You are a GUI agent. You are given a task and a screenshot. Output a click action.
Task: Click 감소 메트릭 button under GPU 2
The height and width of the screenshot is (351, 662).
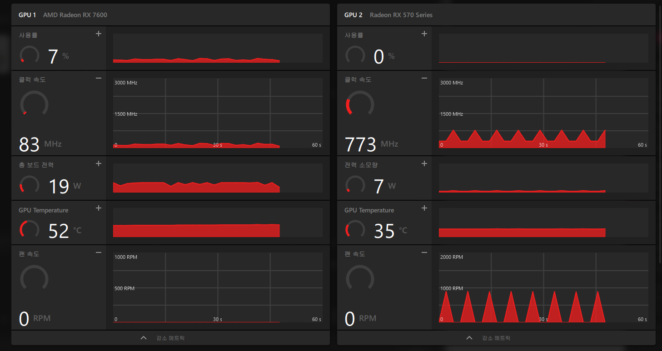click(496, 338)
